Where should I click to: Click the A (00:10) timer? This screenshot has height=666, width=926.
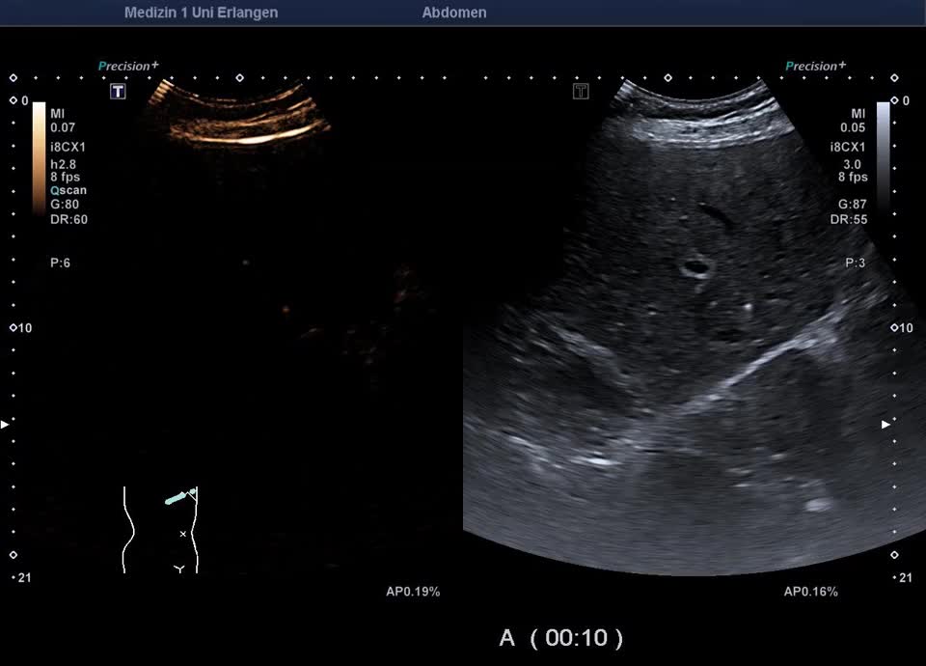point(560,637)
